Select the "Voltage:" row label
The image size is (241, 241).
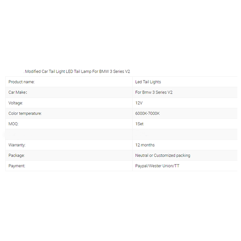pos(16,103)
